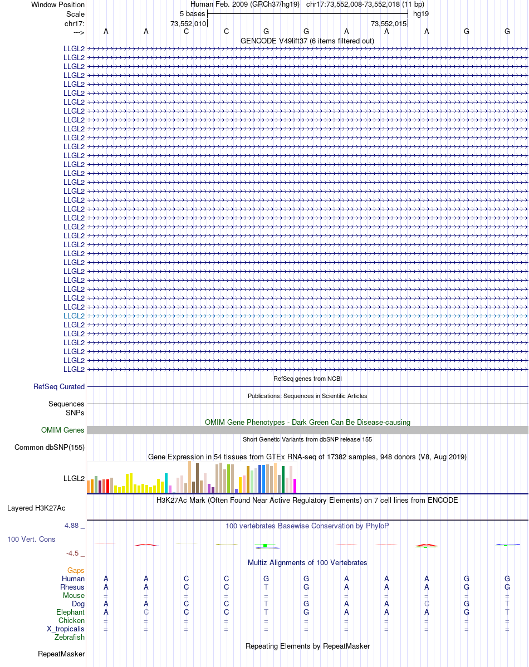Open "OMIM Gene Phenotypes - Dark Green" track title
Screen dimensions: 529x667
pos(307,422)
